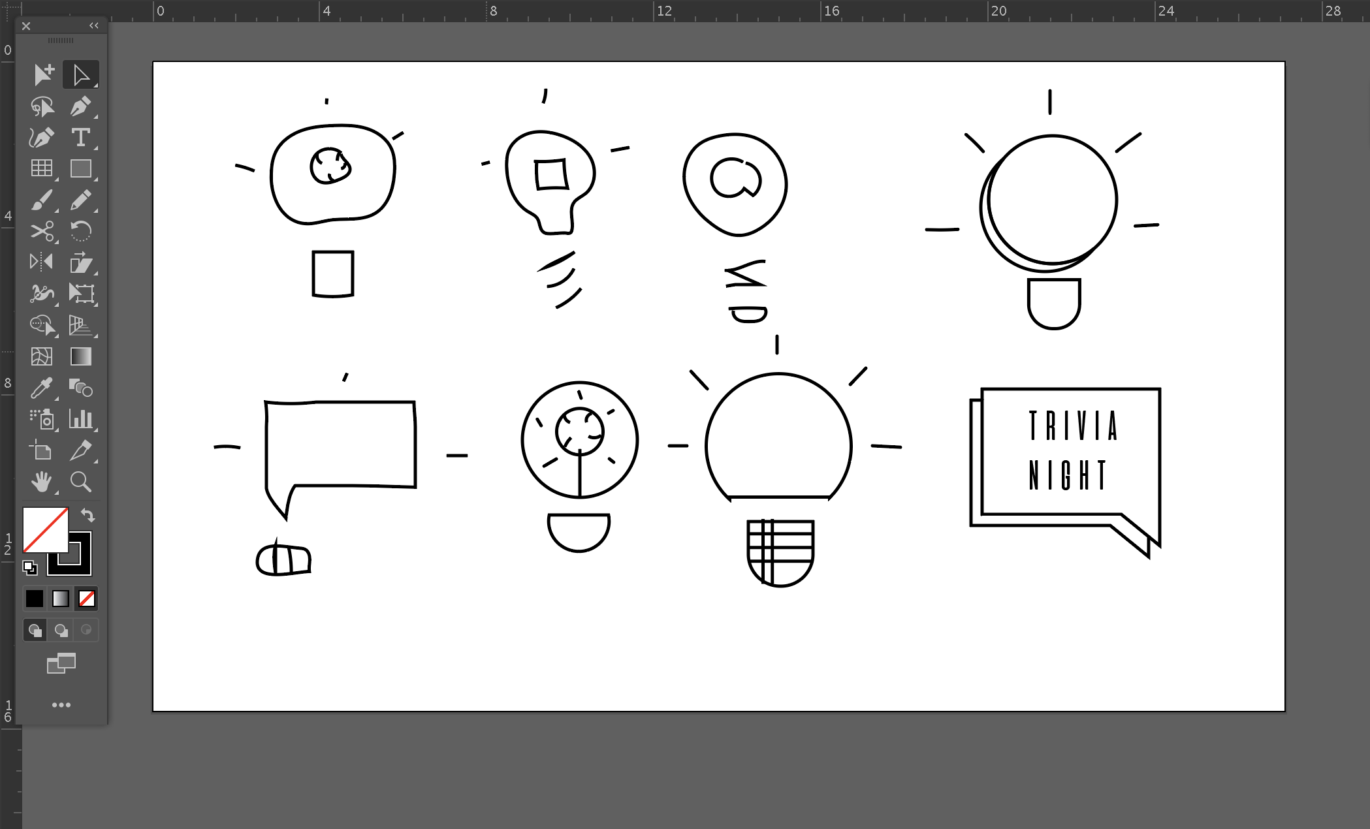Enable Draw Normal mode

[35, 630]
